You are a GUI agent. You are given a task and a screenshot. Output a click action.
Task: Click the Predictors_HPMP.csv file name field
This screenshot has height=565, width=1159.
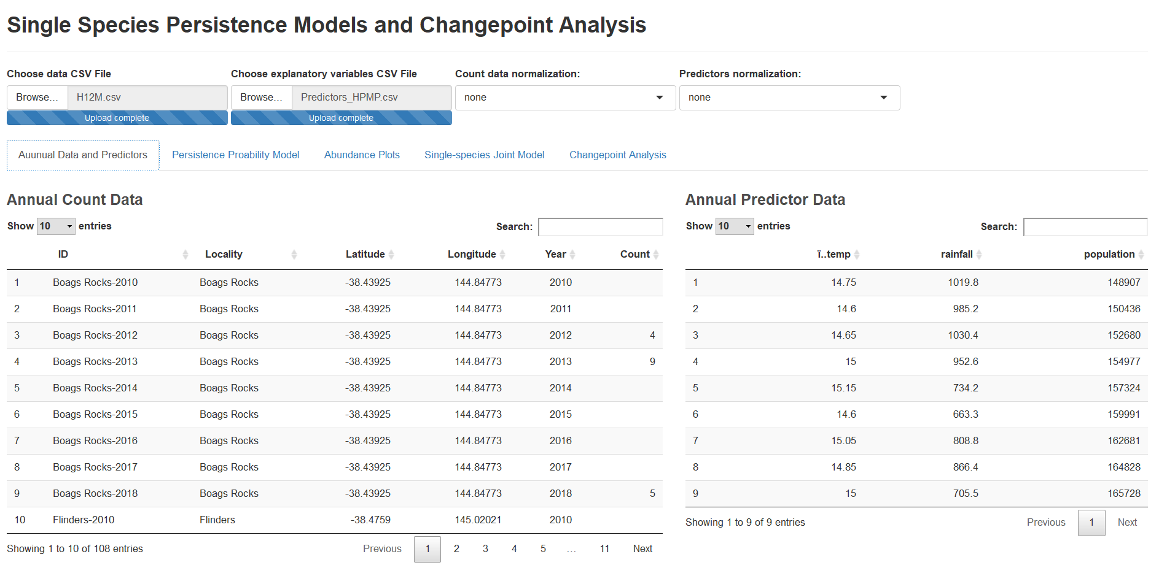click(x=372, y=98)
